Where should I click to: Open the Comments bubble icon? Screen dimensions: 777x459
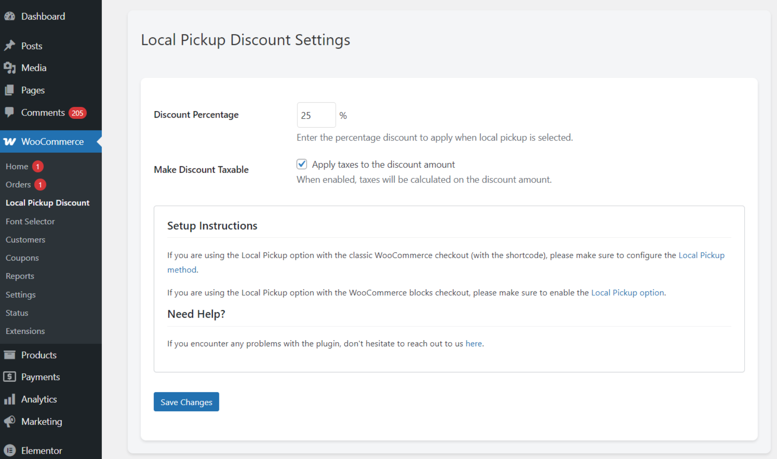(10, 112)
